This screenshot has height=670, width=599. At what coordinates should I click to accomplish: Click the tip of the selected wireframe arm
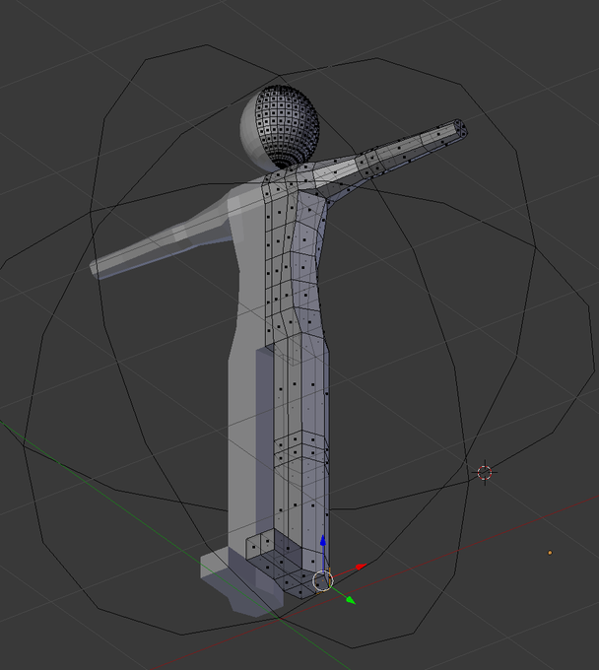tap(460, 129)
